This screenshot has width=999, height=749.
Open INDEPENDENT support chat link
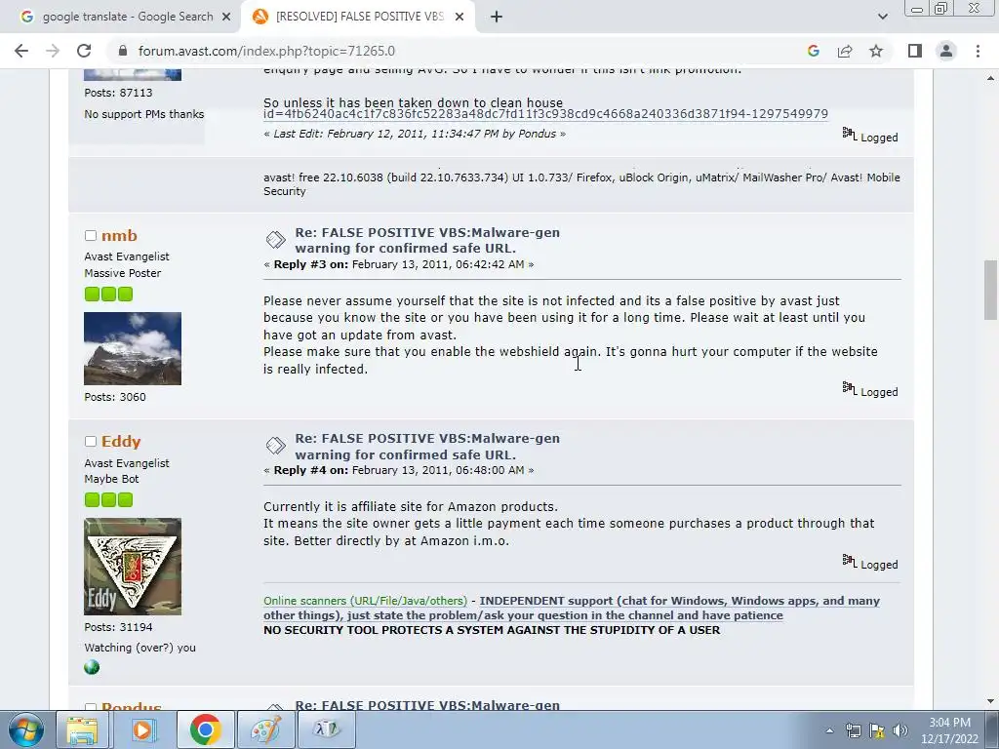click(572, 609)
